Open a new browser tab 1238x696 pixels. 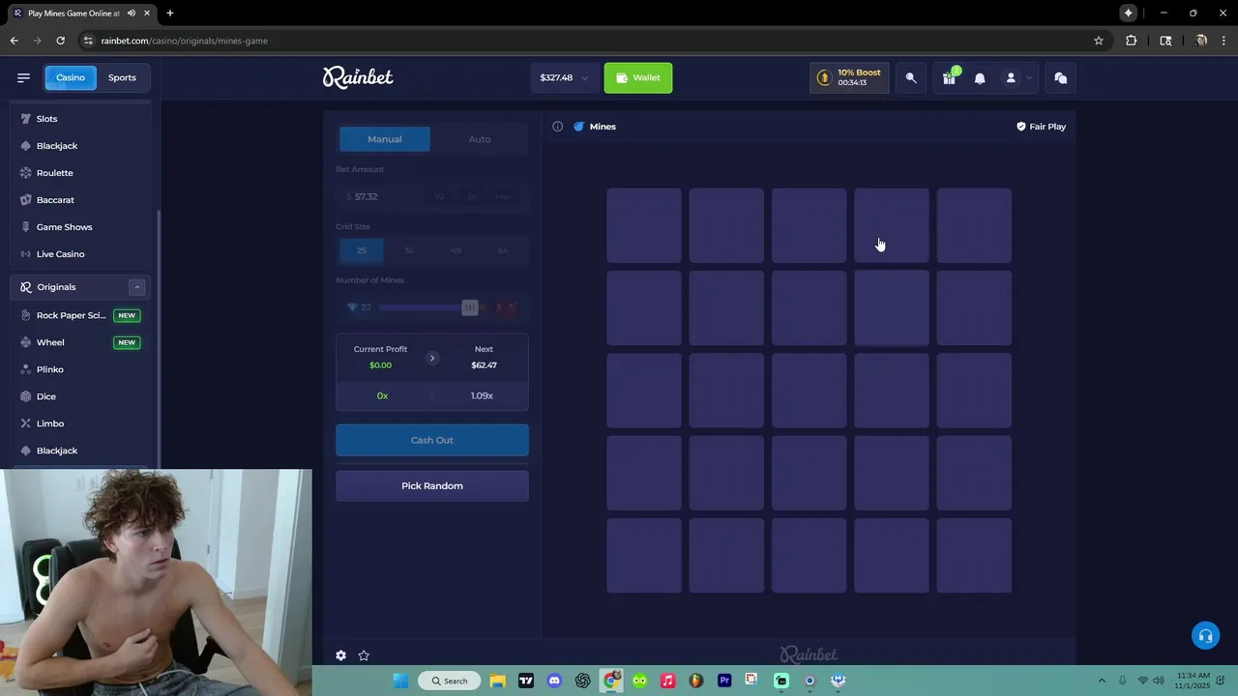pyautogui.click(x=170, y=14)
